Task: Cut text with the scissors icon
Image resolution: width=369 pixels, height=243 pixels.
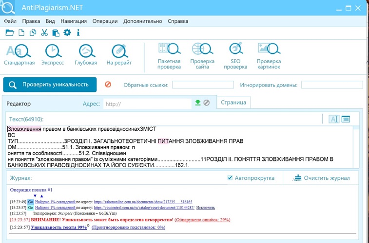Action: pos(44,33)
